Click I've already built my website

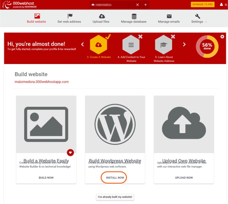click(x=115, y=197)
